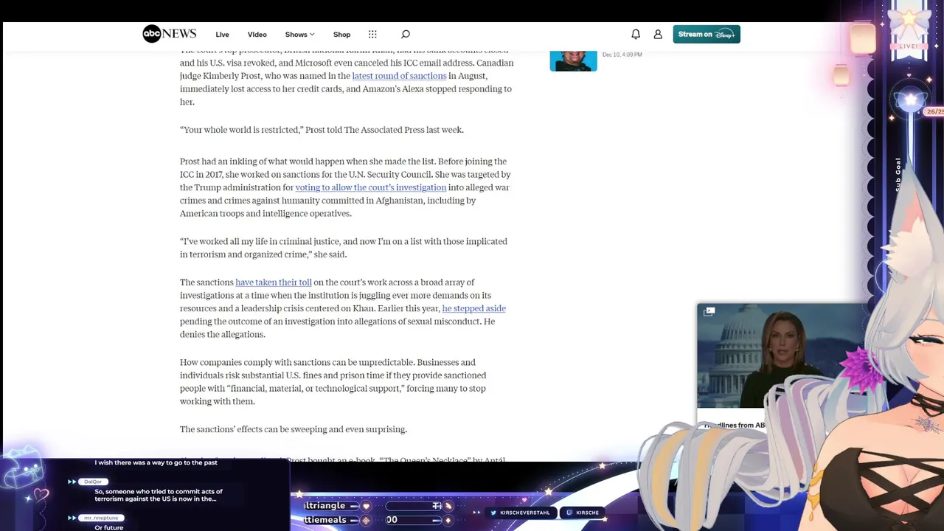The height and width of the screenshot is (531, 944).
Task: Click the 'Headlines from AB' video caption
Action: click(735, 426)
